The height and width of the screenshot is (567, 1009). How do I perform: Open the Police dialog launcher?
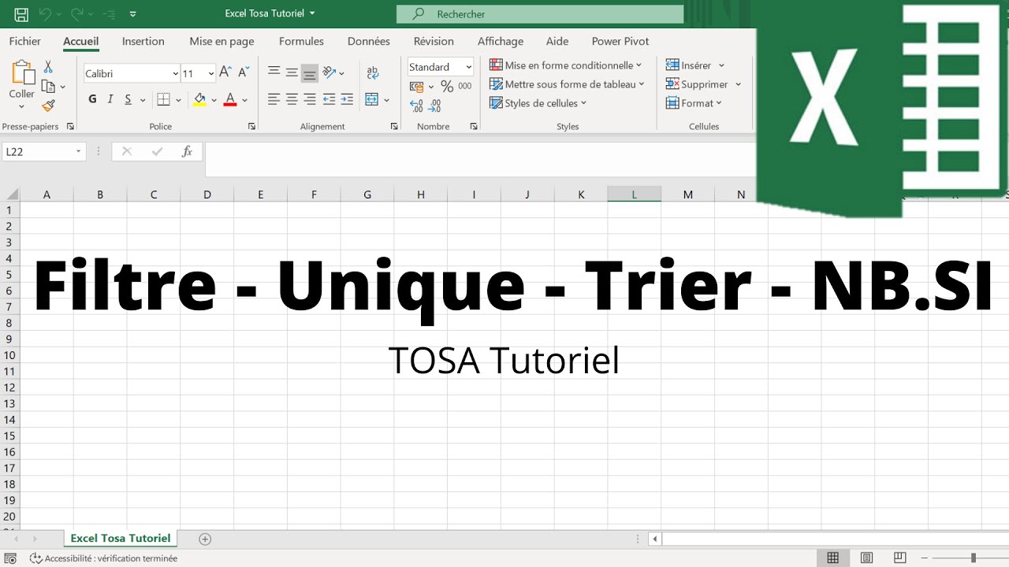251,126
